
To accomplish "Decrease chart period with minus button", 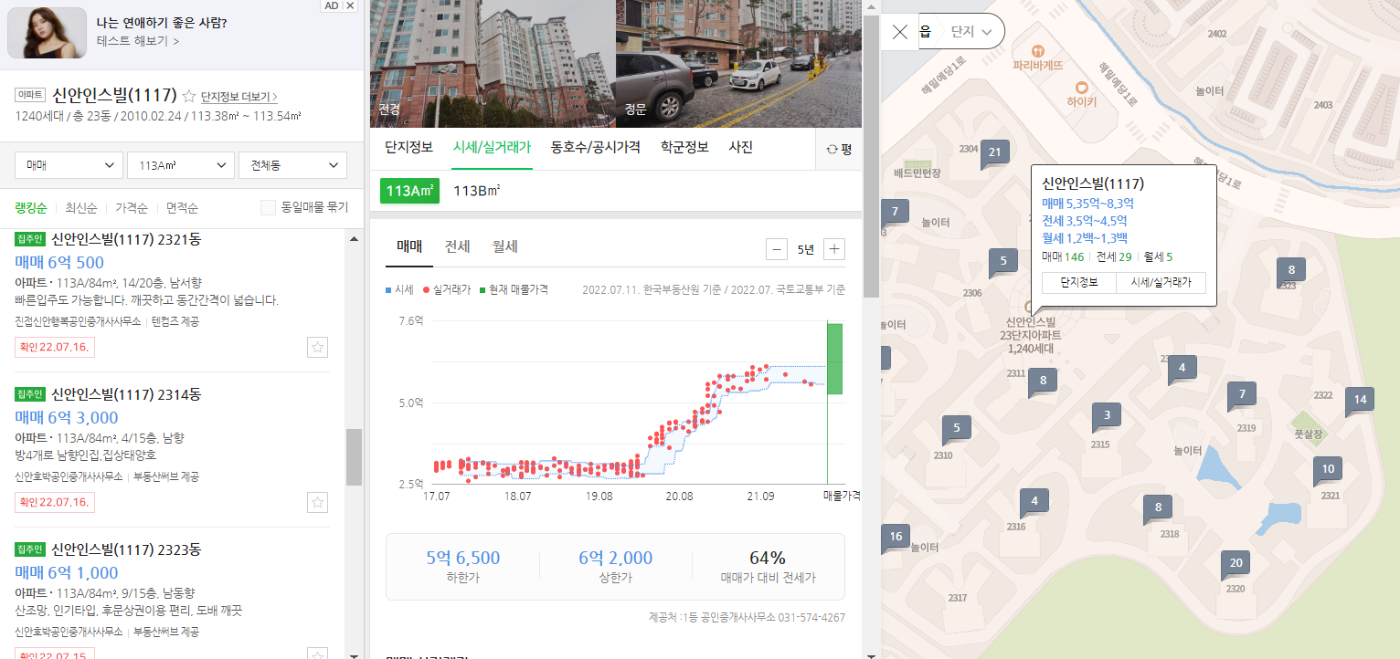I will [x=777, y=249].
